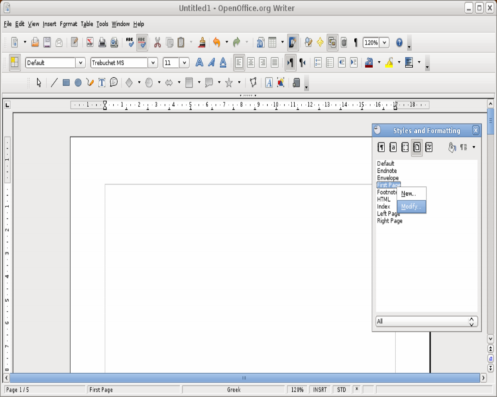Toggle Centered paragraph alignment
Image resolution: width=497 pixels, height=397 pixels.
[x=250, y=62]
